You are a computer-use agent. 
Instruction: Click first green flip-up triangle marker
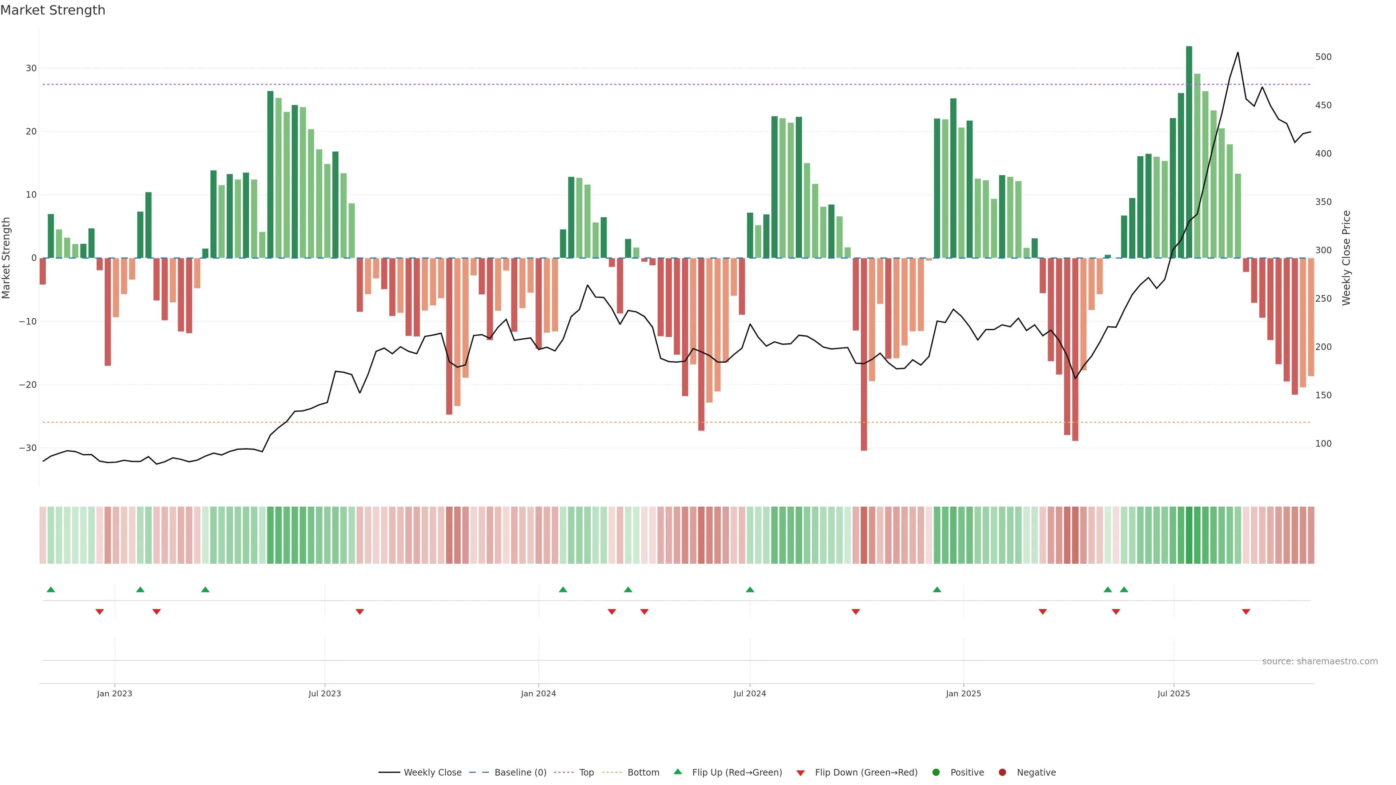pos(51,589)
